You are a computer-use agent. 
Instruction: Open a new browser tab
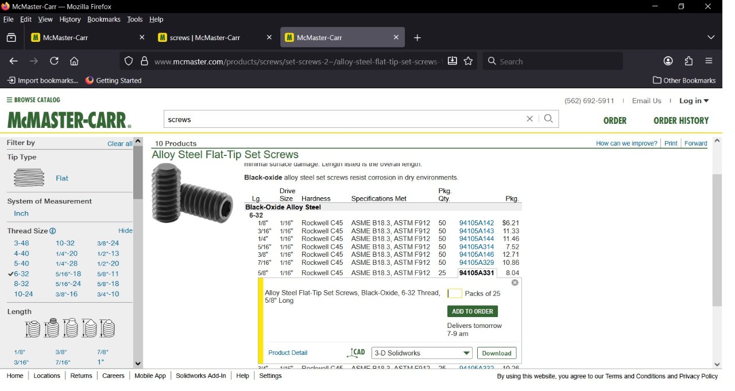[x=417, y=38]
